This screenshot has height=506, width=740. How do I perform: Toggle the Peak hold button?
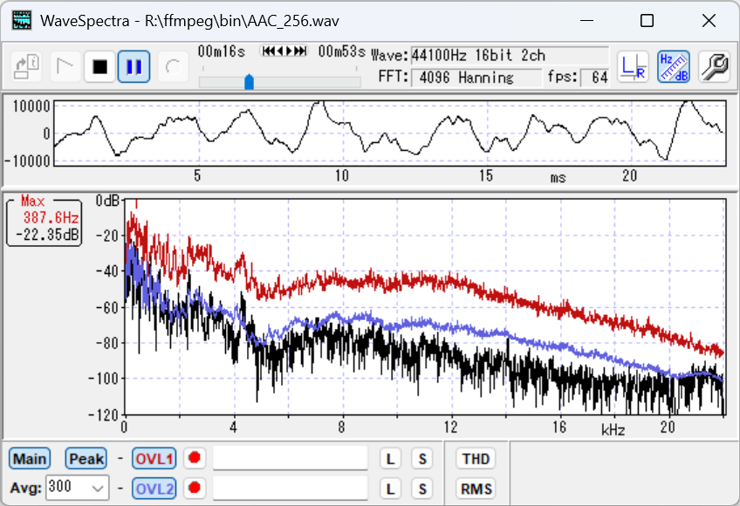pyautogui.click(x=86, y=458)
